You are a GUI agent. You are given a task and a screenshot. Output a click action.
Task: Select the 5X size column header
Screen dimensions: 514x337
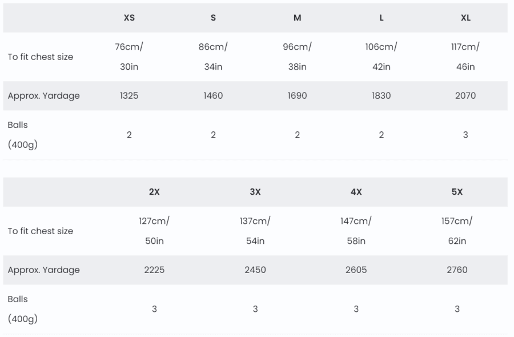pos(457,192)
